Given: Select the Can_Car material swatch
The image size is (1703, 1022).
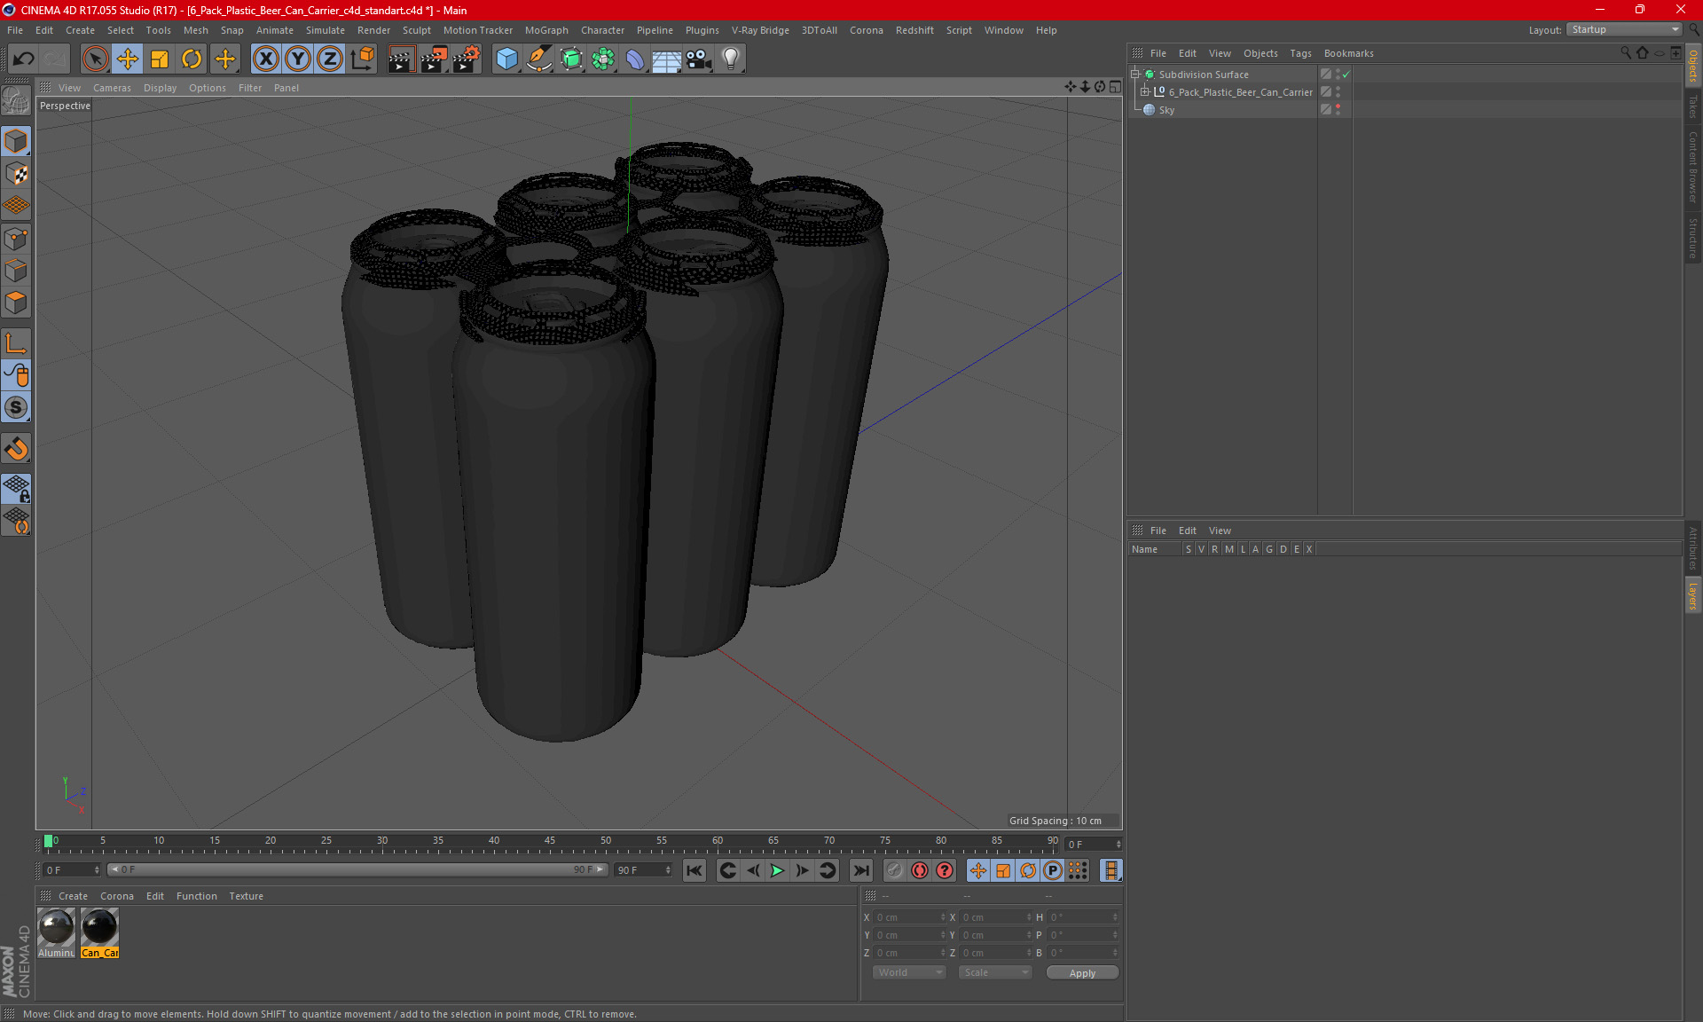Looking at the screenshot, I should coord(99,932).
